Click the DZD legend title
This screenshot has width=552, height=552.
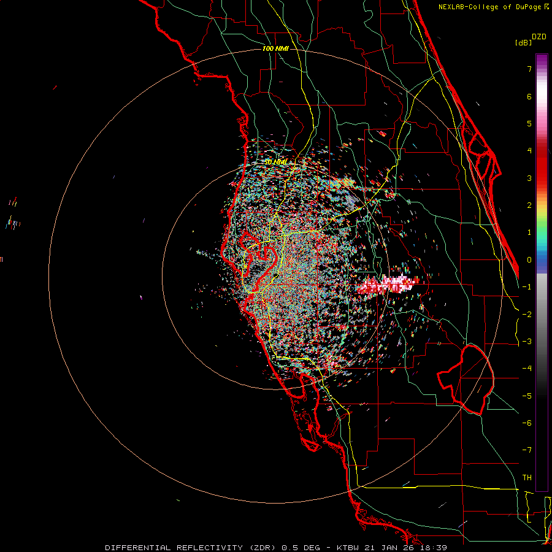click(539, 37)
